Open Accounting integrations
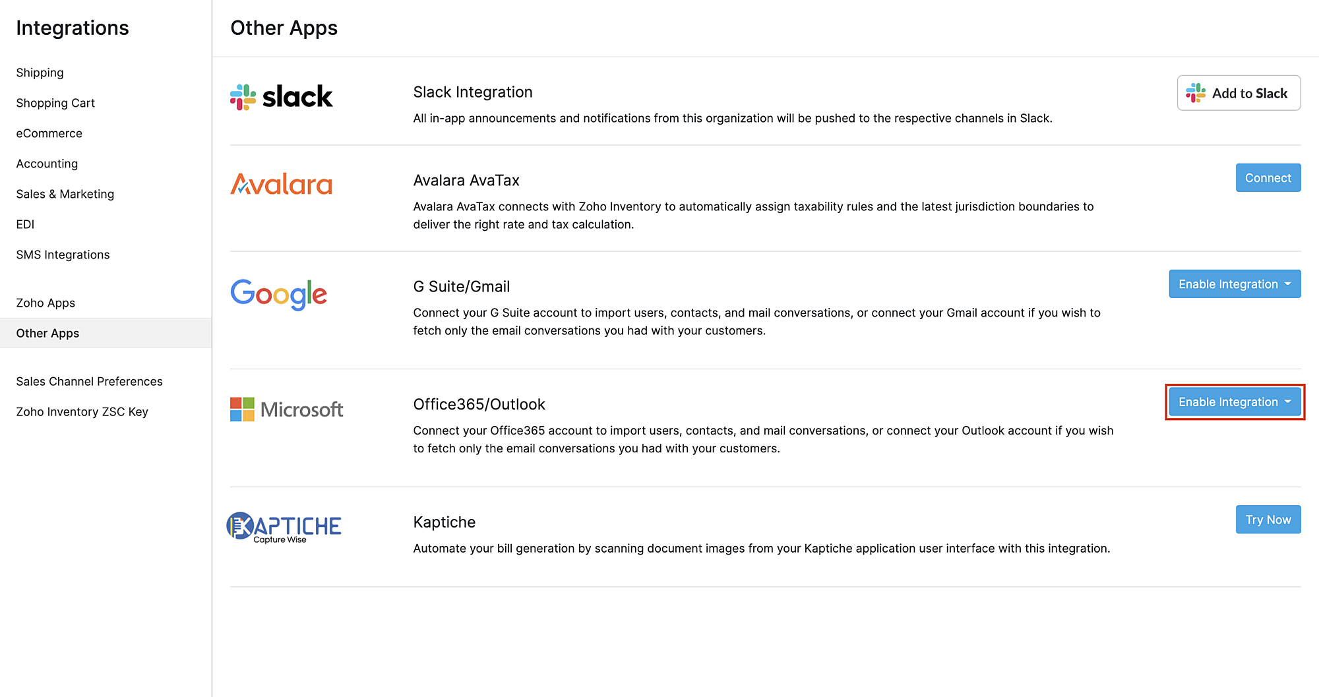Image resolution: width=1319 pixels, height=697 pixels. tap(47, 164)
